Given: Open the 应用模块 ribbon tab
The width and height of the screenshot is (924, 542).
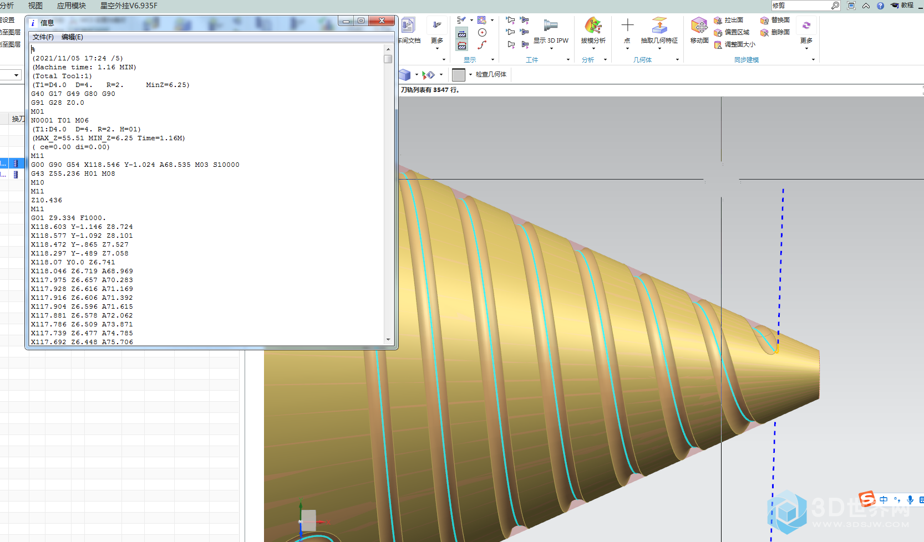Looking at the screenshot, I should pyautogui.click(x=72, y=6).
